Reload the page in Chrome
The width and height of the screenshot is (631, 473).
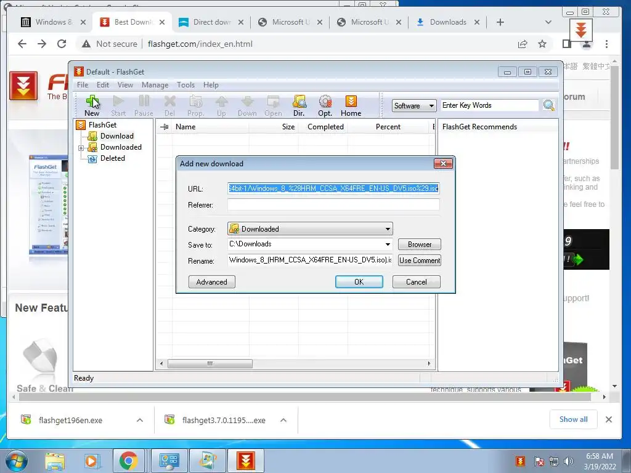pyautogui.click(x=62, y=44)
